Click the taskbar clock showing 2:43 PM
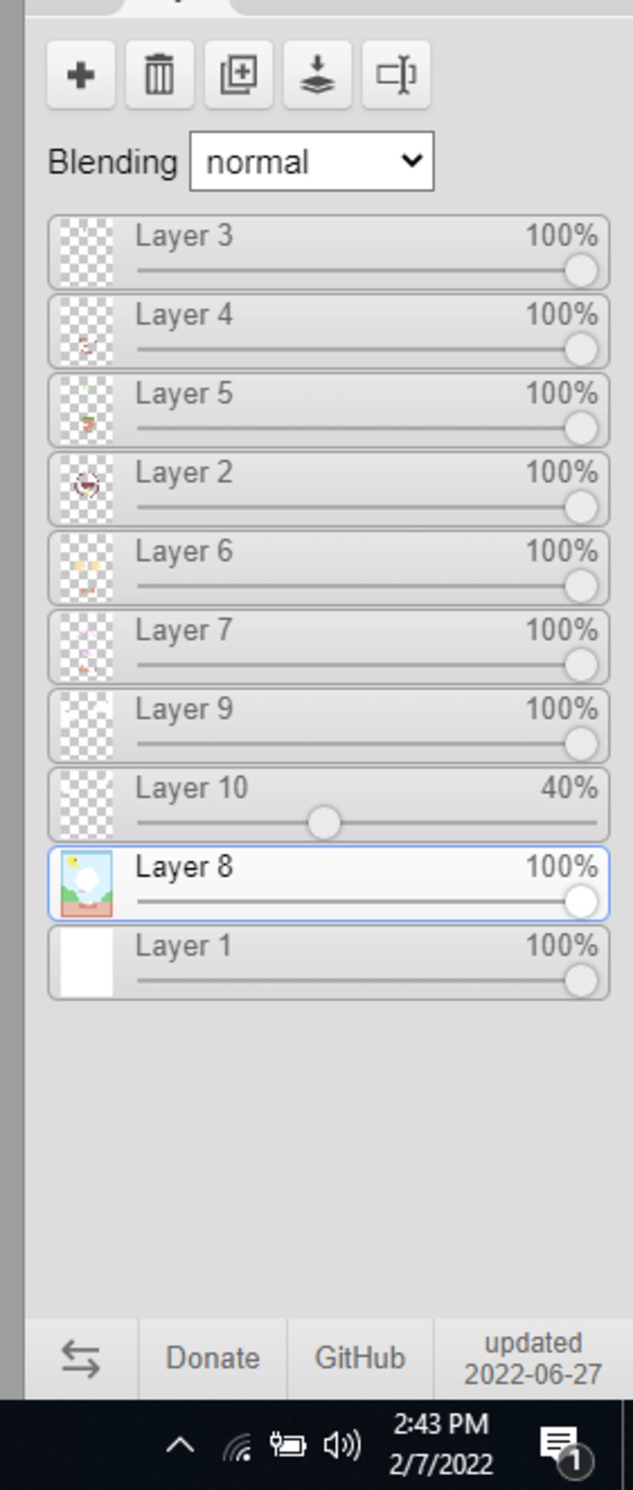Viewport: 633px width, 1490px height. point(441,1444)
